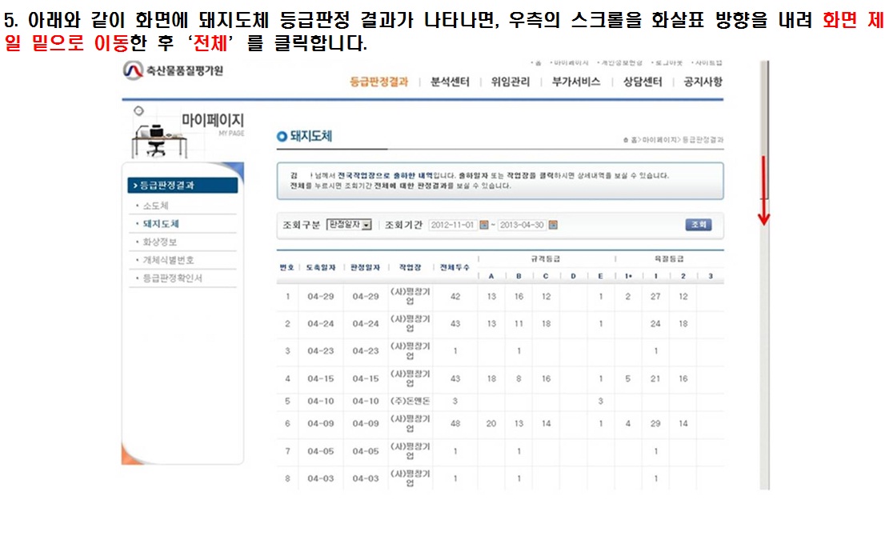The width and height of the screenshot is (889, 536).
Task: Open 개체식별번호 in the sidebar
Action: coord(168,260)
